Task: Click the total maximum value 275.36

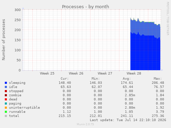Action: 158,116
